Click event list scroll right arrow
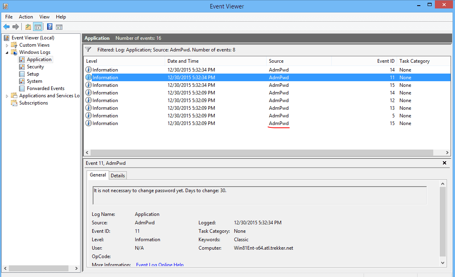This screenshot has width=455, height=277. tap(447, 152)
